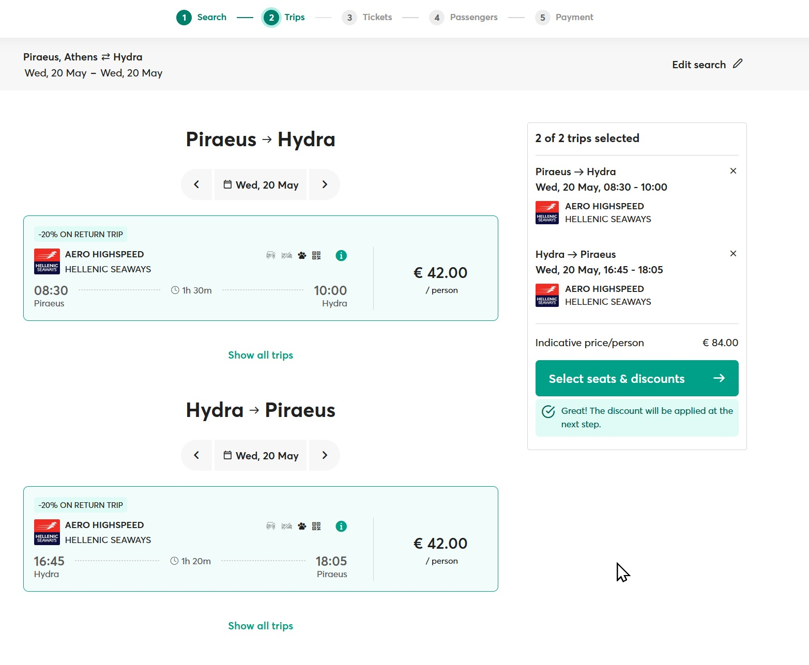The height and width of the screenshot is (665, 809).
Task: Go to next day for Piraeus to Hydra
Action: [325, 184]
